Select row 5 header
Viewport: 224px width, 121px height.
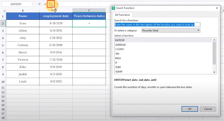point(3,45)
